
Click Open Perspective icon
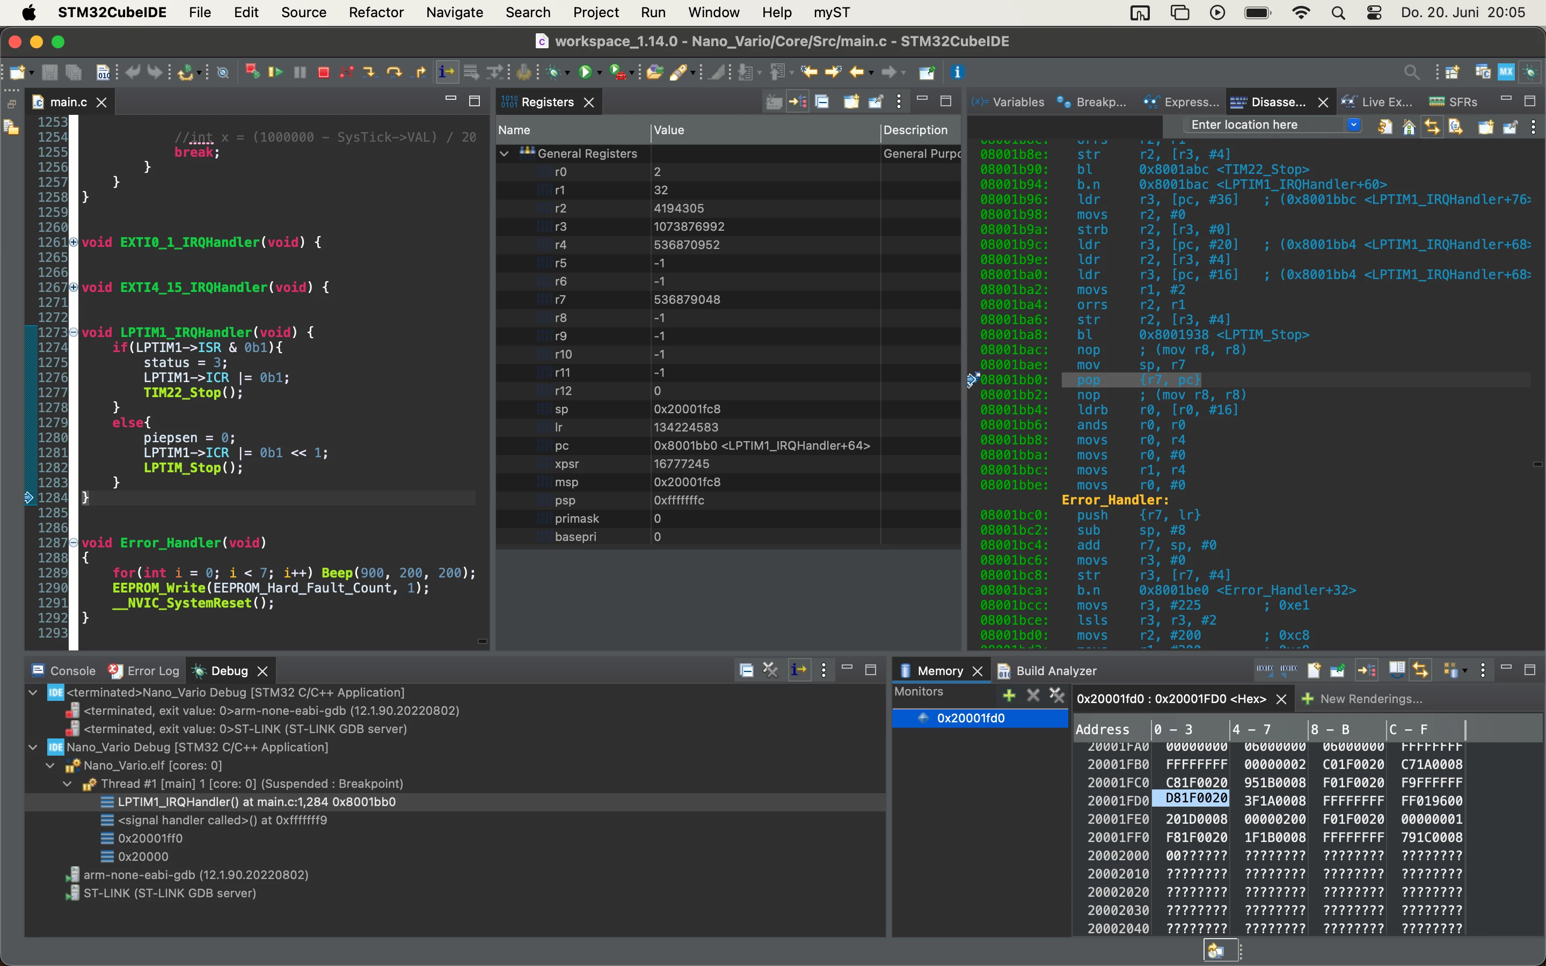click(x=1452, y=72)
